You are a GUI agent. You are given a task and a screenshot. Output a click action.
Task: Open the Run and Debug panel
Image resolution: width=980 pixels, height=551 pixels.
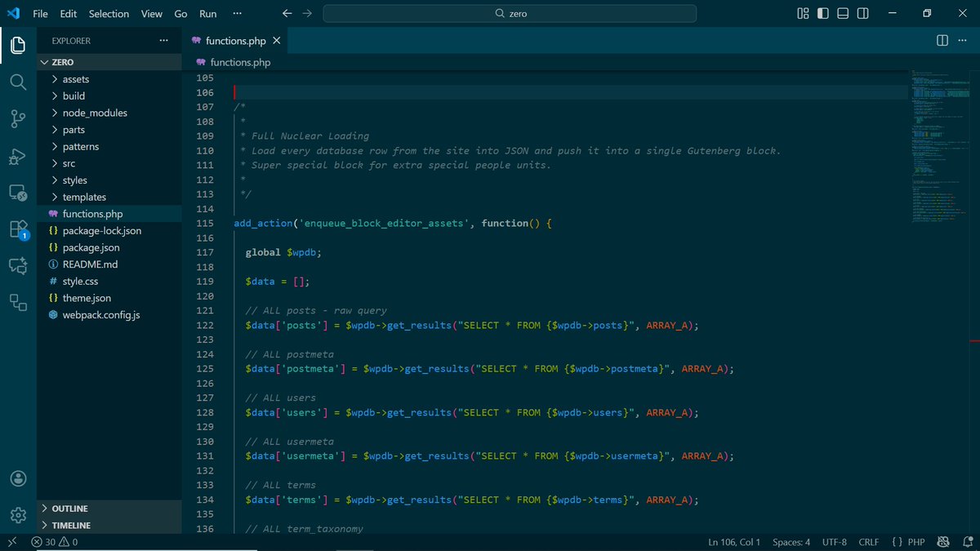[x=17, y=155]
